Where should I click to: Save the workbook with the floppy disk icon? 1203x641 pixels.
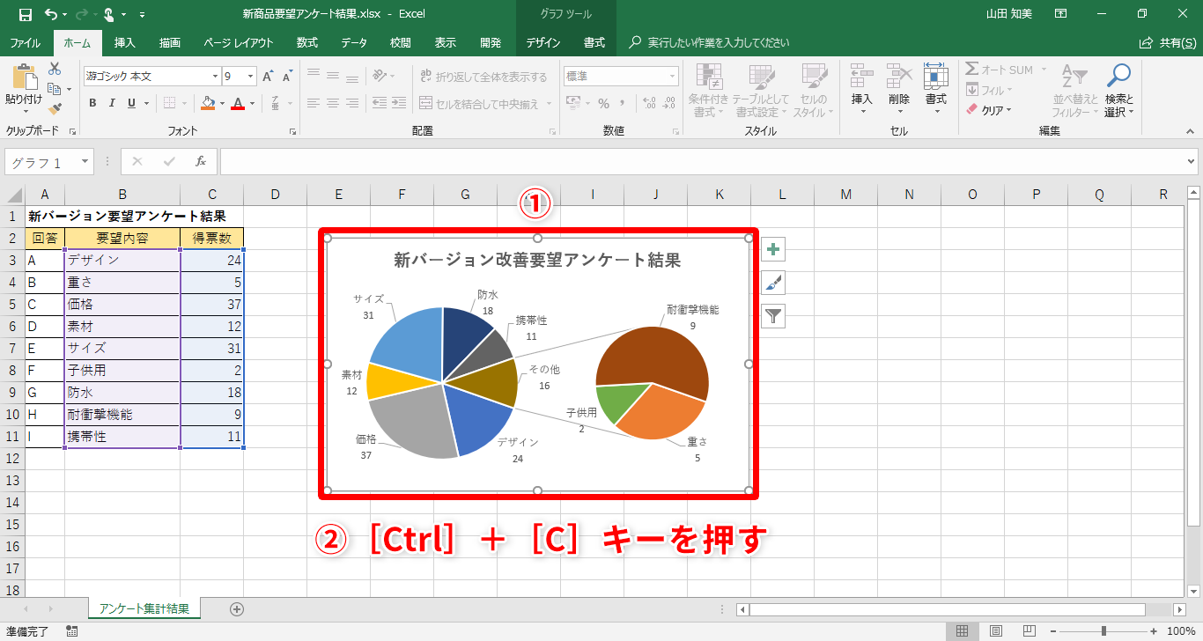25,14
